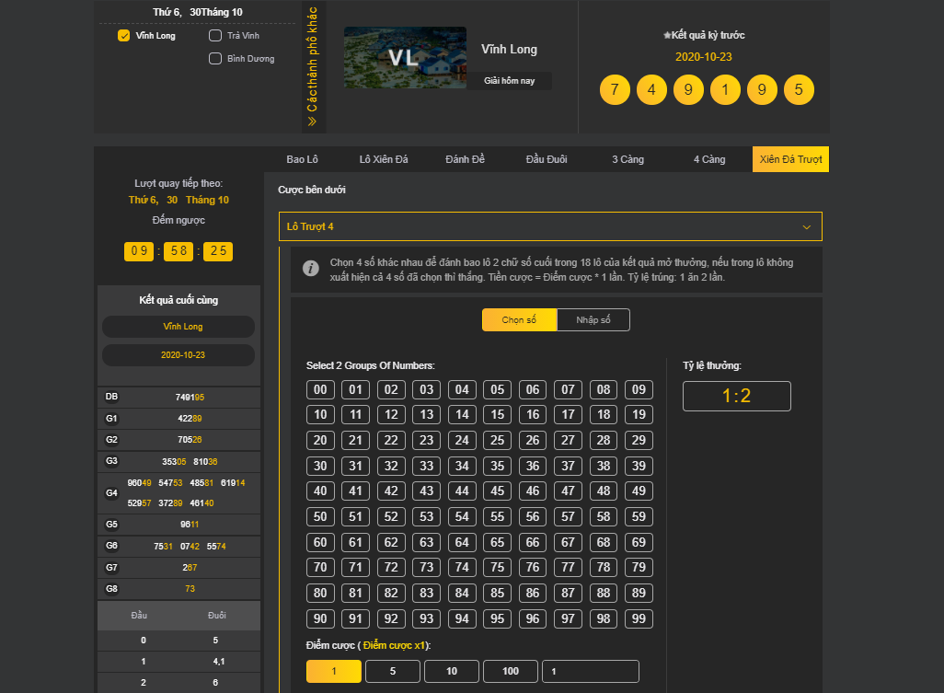Open the Lô Trượt 4 dropdown

(550, 226)
